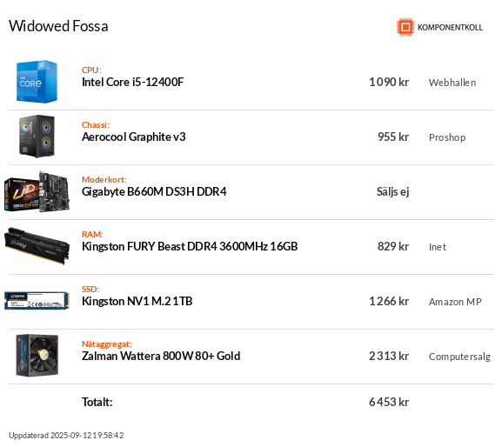Open the Intel Core i5-12400F product name
Viewport: 502px width, 447px height.
[133, 83]
